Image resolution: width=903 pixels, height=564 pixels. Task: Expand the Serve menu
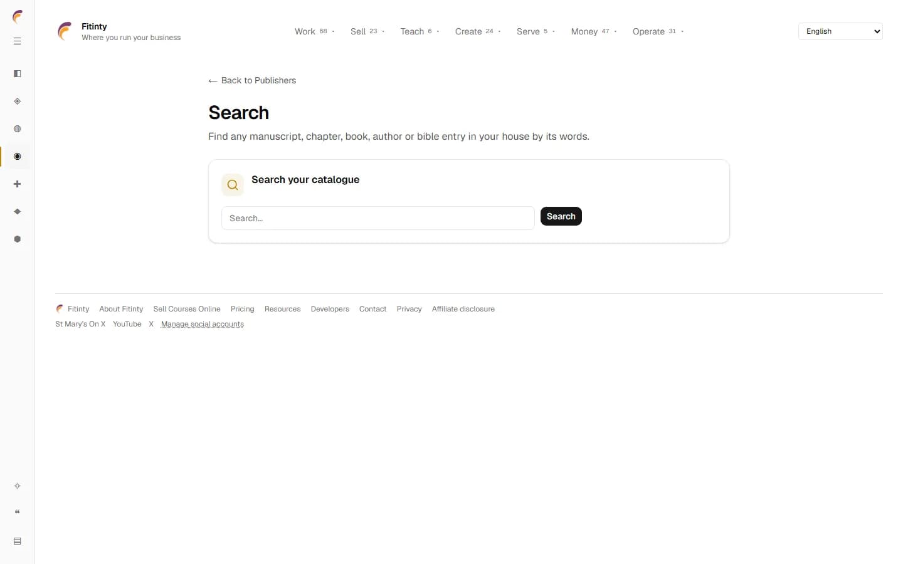pos(536,31)
